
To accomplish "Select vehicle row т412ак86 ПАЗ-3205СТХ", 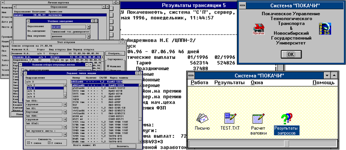I will (106, 111).
